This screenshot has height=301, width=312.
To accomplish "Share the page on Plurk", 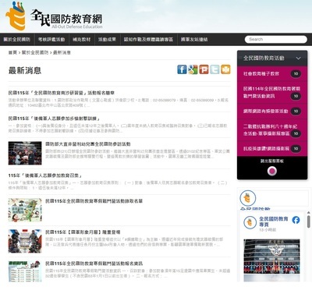I will [x=204, y=69].
